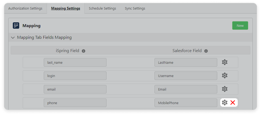Click the Salesforce Field info icon

(206, 51)
